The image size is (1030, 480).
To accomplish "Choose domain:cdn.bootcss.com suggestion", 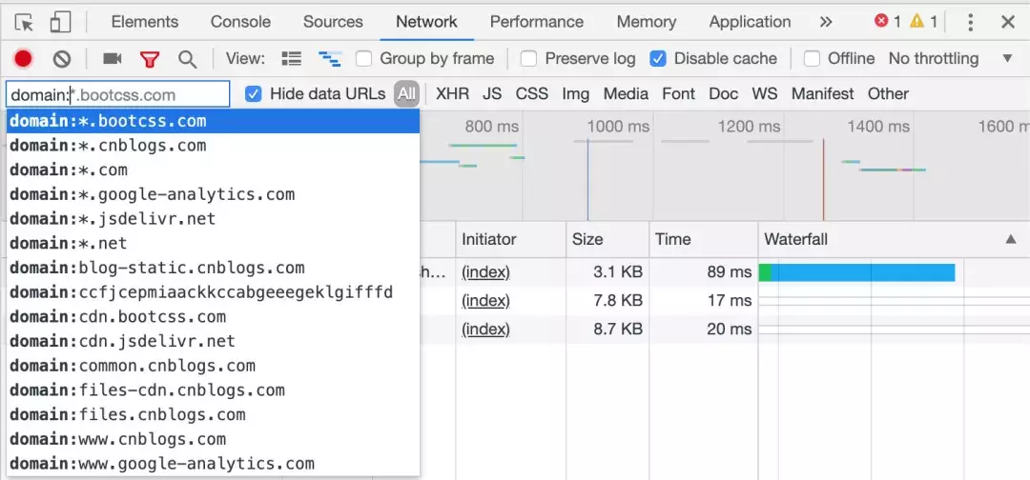I will (x=213, y=317).
